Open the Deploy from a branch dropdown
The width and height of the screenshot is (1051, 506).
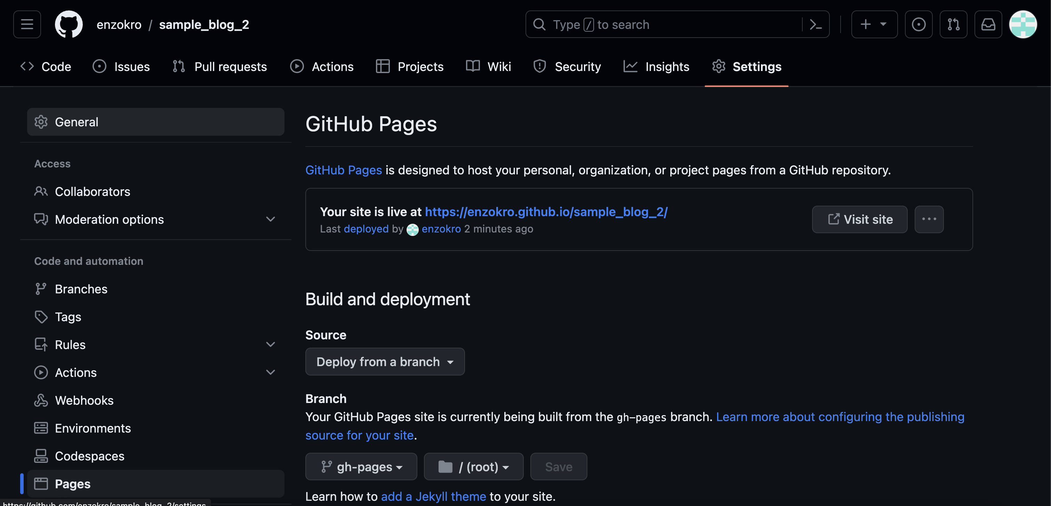click(x=385, y=362)
